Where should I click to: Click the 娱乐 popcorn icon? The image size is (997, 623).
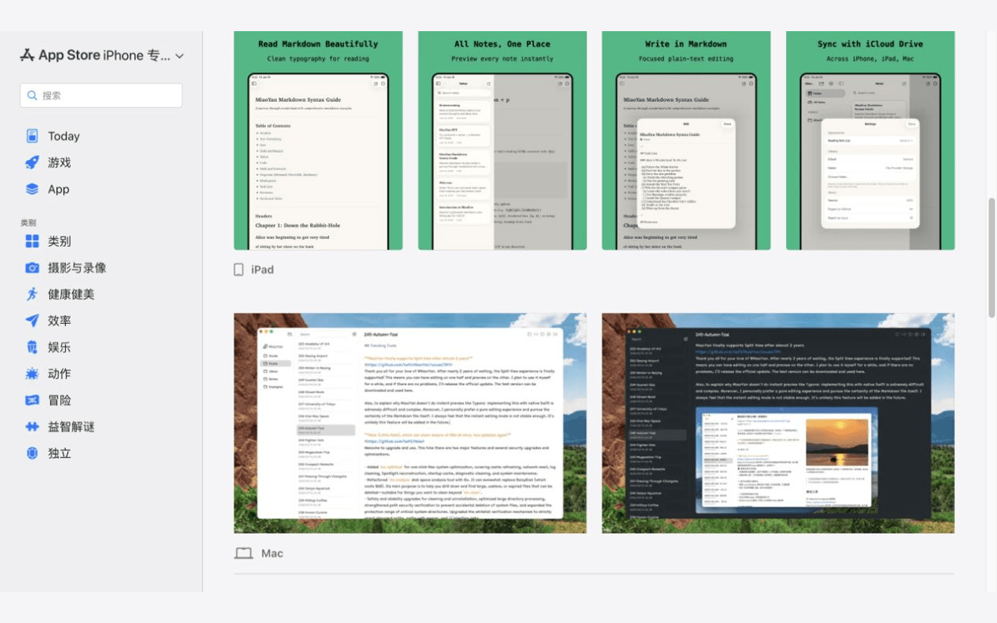coord(32,347)
